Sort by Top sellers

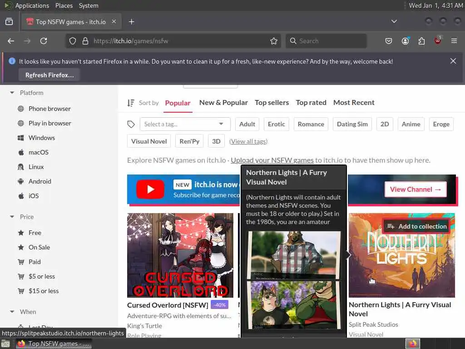point(272,102)
